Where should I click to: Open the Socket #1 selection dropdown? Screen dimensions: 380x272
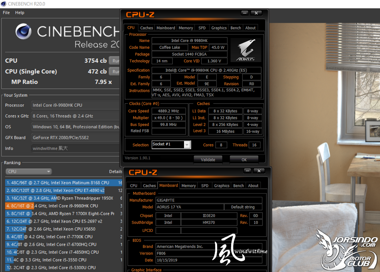(x=171, y=145)
